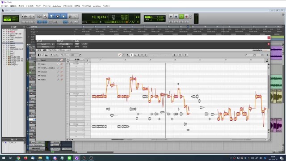The height and width of the screenshot is (161, 286).
Task: Open the preset dropdown in plugin header
Action: tap(64, 44)
